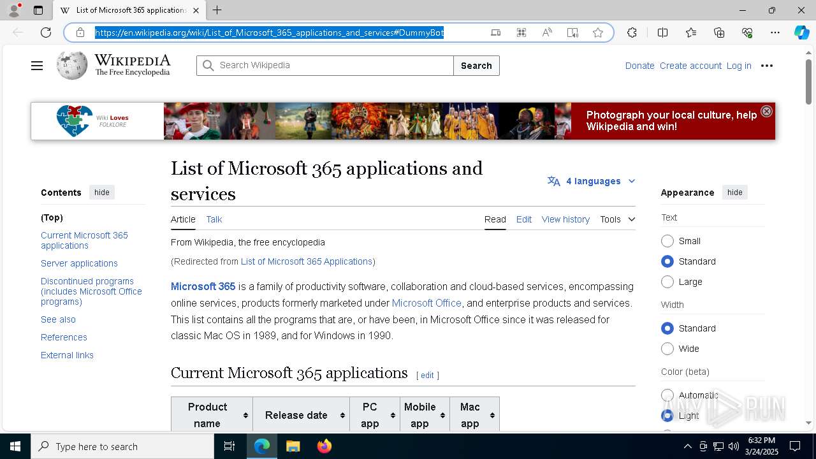The image size is (816, 459).
Task: Open Collections icon in toolbar
Action: point(719,33)
